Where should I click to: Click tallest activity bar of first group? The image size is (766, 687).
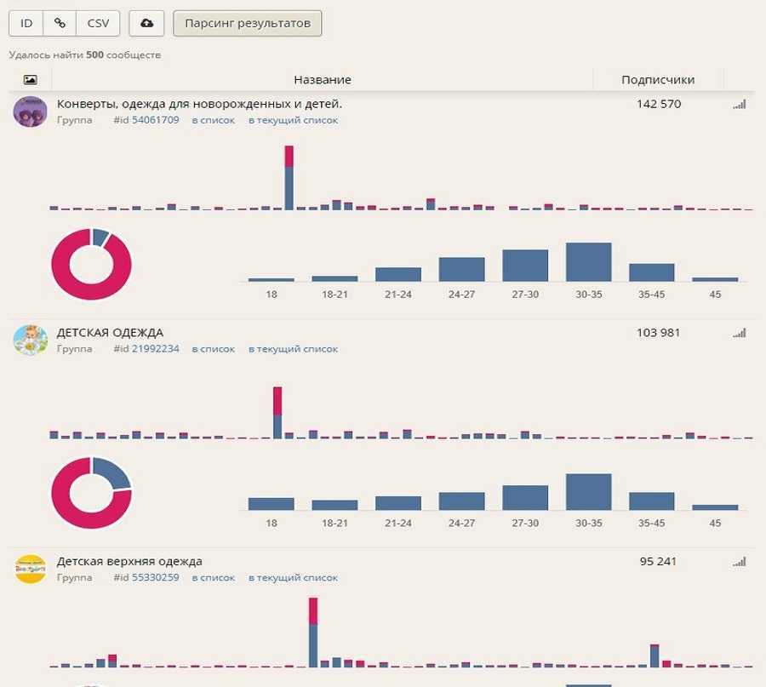pos(289,178)
